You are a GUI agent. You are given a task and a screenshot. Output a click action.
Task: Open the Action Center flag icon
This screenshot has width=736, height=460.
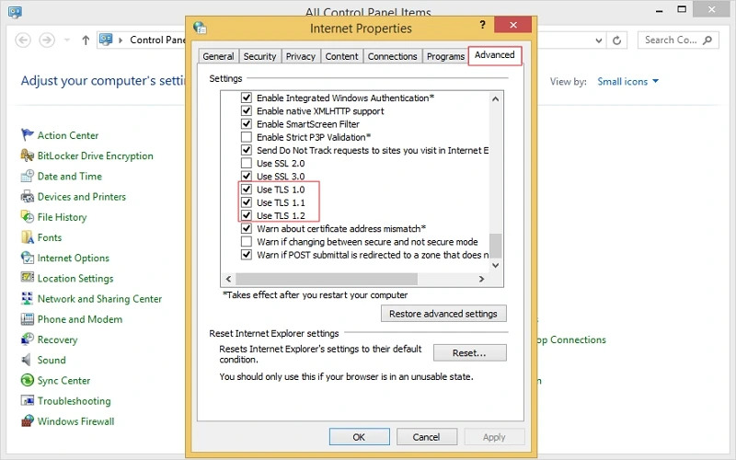click(28, 135)
